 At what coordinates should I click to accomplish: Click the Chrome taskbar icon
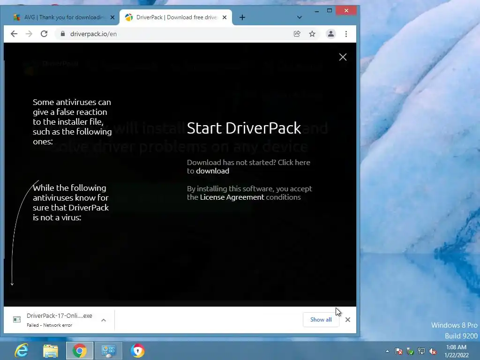pyautogui.click(x=80, y=351)
